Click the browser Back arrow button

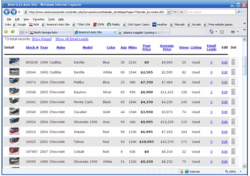tap(7, 12)
